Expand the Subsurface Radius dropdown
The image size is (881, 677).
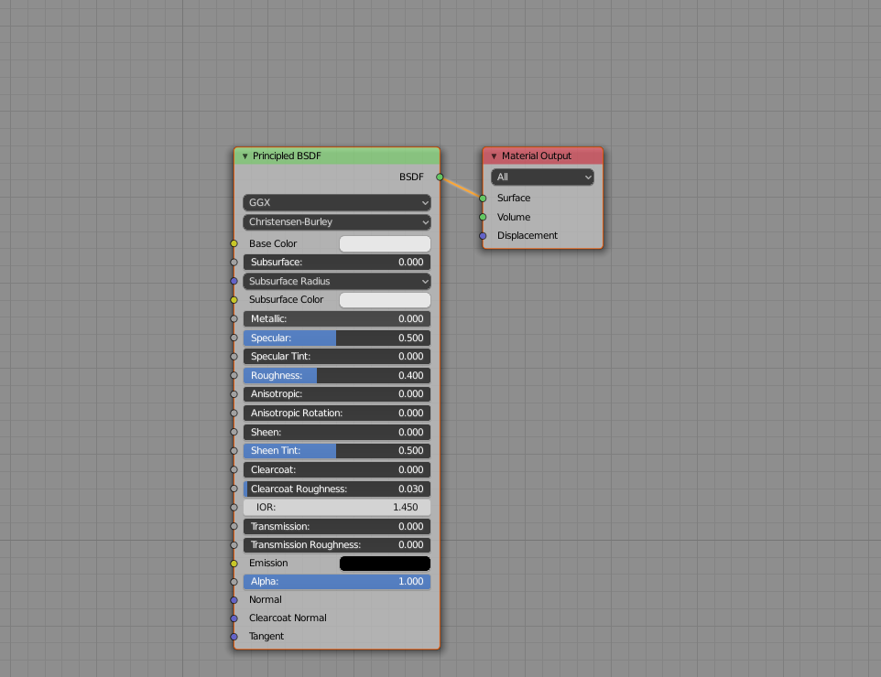[x=337, y=281]
